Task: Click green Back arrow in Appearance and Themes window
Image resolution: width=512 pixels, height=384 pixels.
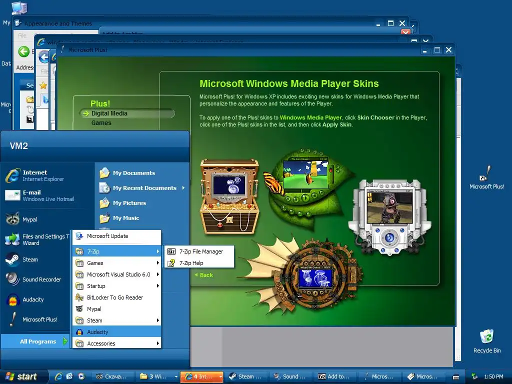Action: 23,51
